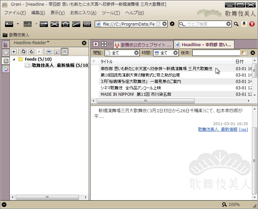Toggle the headline list view button
Image resolution: width=258 pixels, height=209 pixels.
(65, 52)
